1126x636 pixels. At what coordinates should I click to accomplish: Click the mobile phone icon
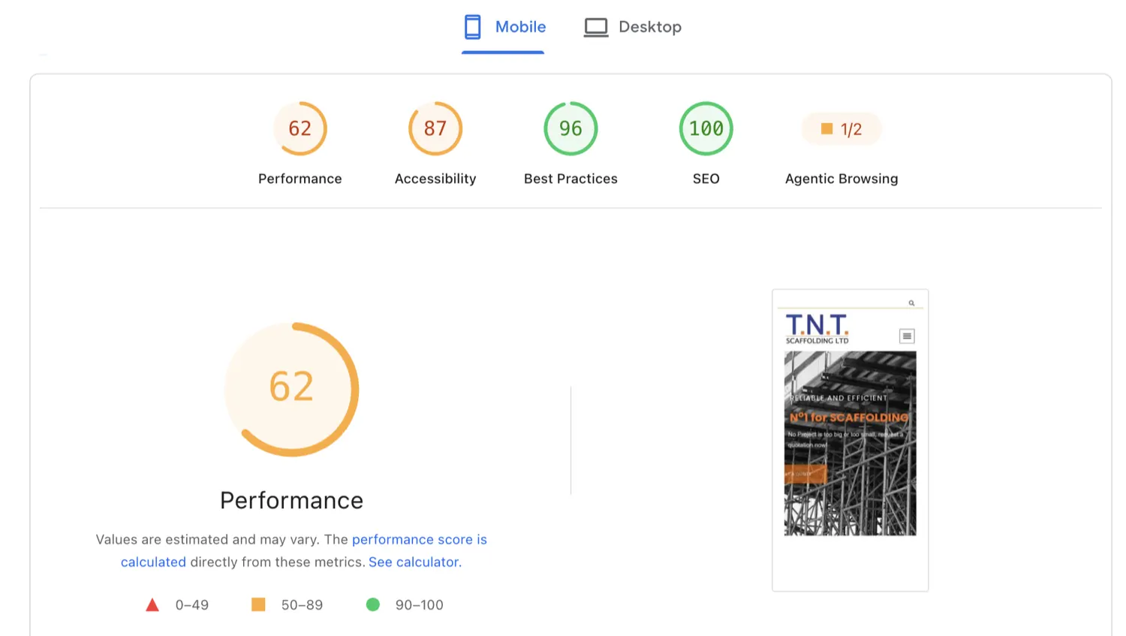[472, 27]
